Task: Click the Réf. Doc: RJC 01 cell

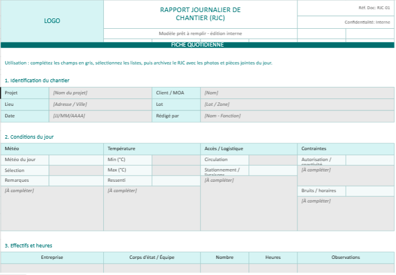Action: [x=346, y=8]
